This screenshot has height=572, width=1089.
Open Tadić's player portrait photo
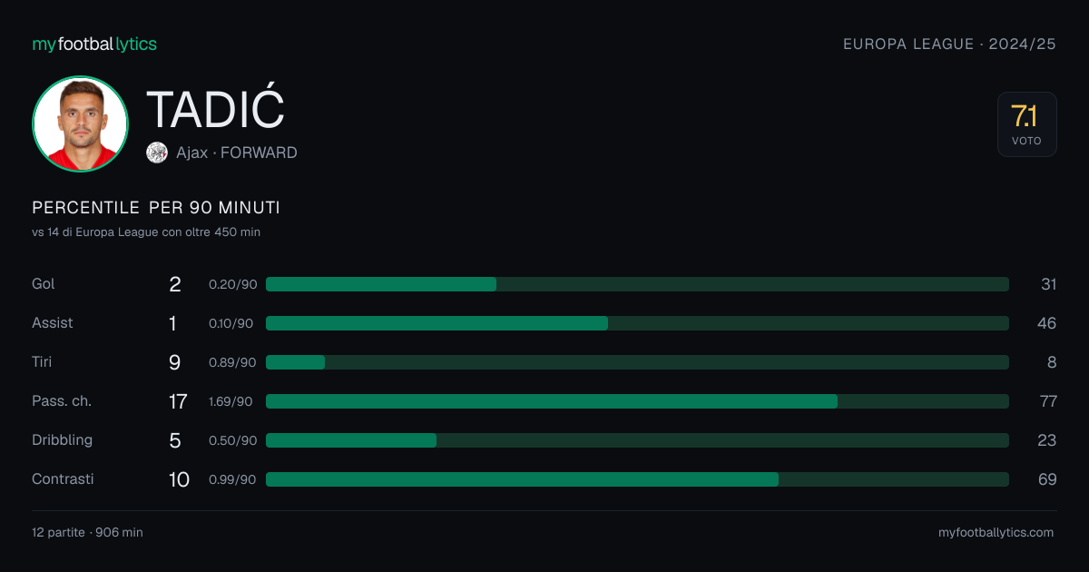[80, 123]
